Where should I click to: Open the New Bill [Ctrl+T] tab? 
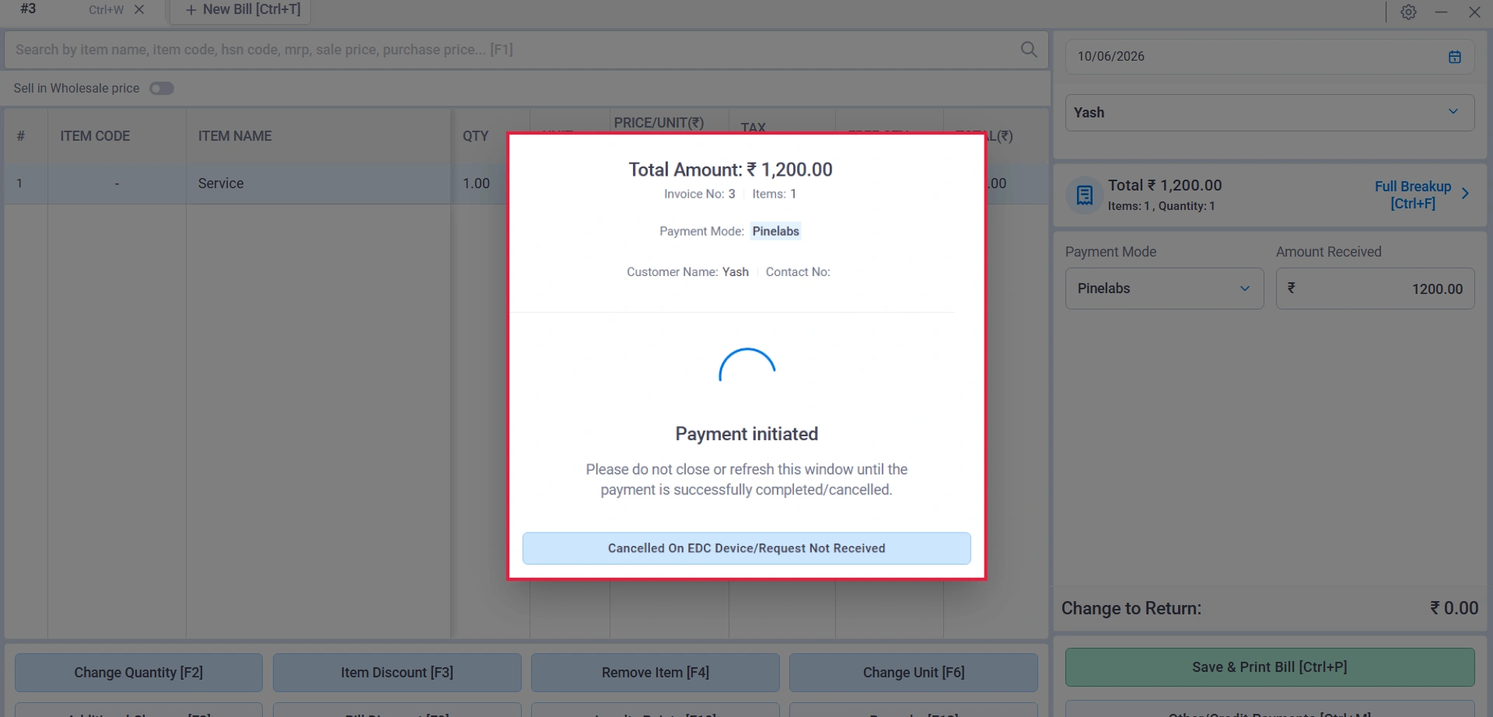(242, 10)
